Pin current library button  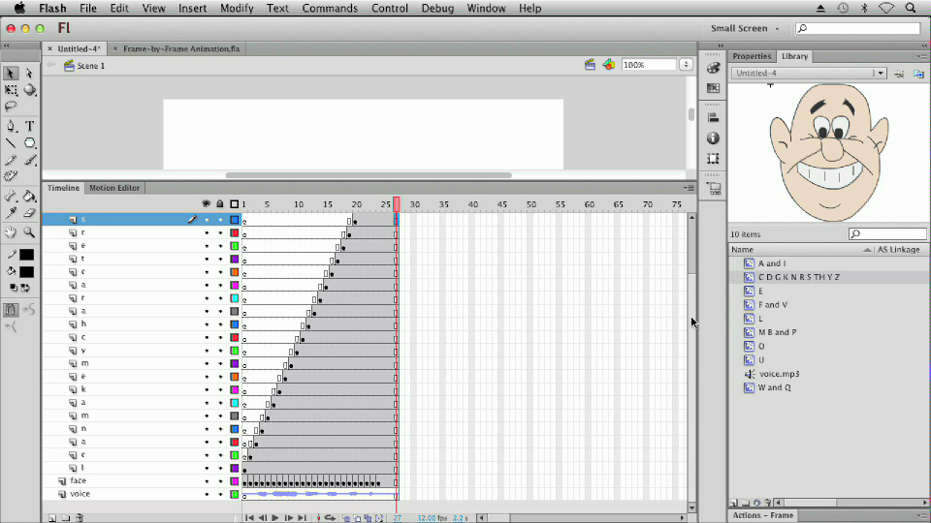coord(899,74)
